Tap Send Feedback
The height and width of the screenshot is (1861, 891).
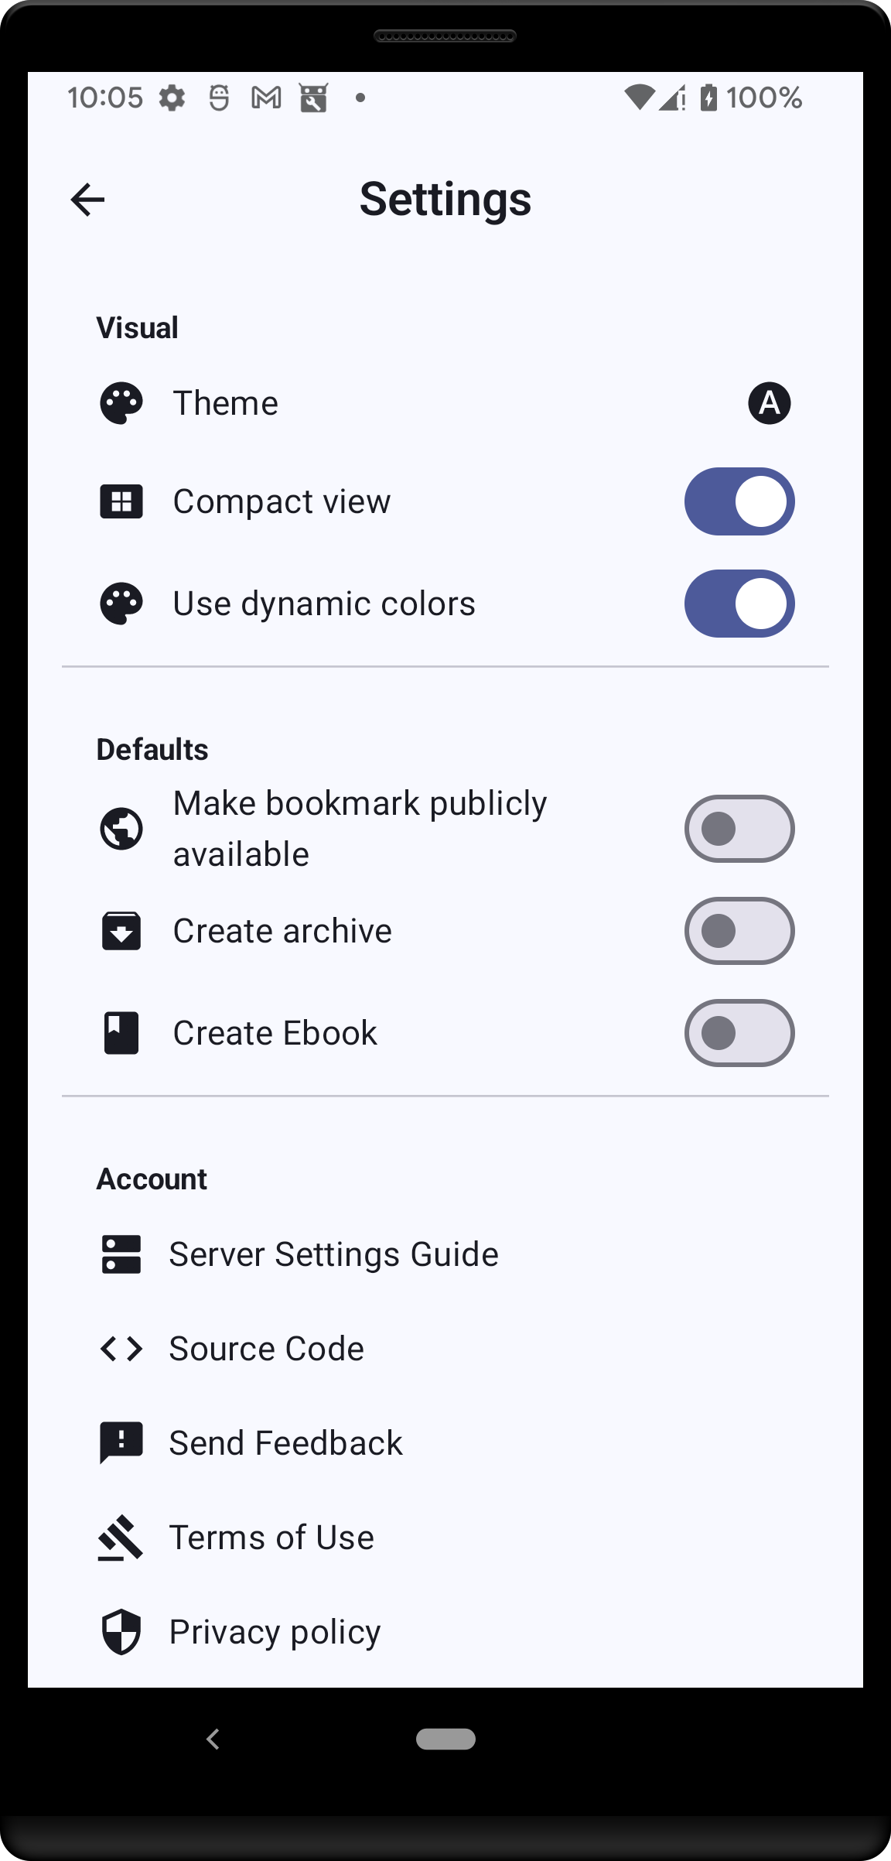coord(285,1443)
